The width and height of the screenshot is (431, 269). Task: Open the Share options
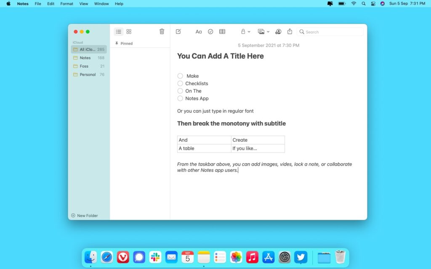(290, 31)
